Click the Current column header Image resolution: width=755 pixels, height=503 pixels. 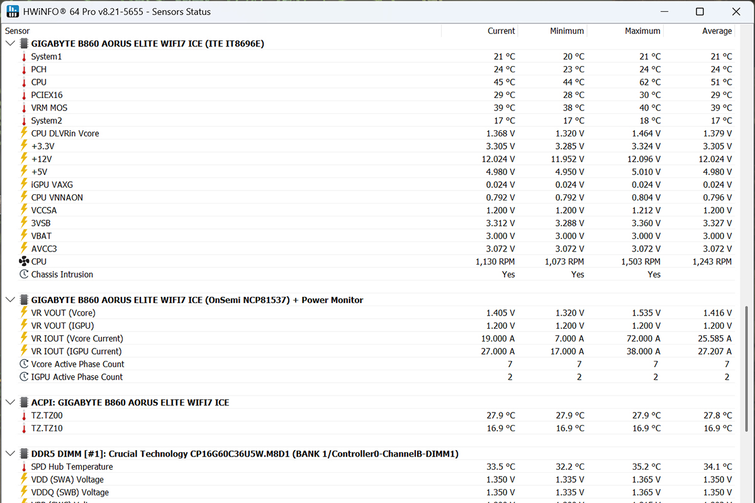[501, 31]
